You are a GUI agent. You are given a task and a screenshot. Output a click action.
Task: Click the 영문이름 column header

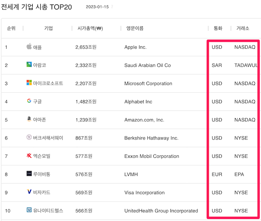point(135,28)
